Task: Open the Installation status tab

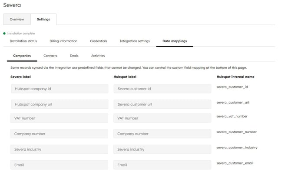Action: click(23, 41)
